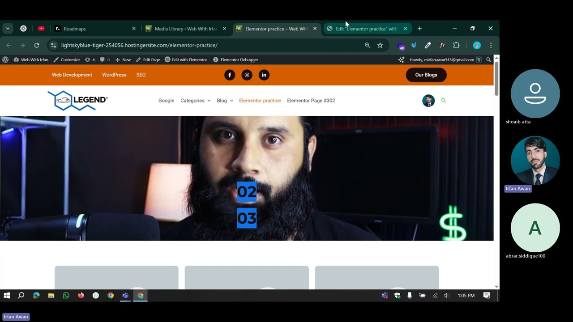Open the WordPress top bar link
This screenshot has height=322, width=573.
click(114, 75)
